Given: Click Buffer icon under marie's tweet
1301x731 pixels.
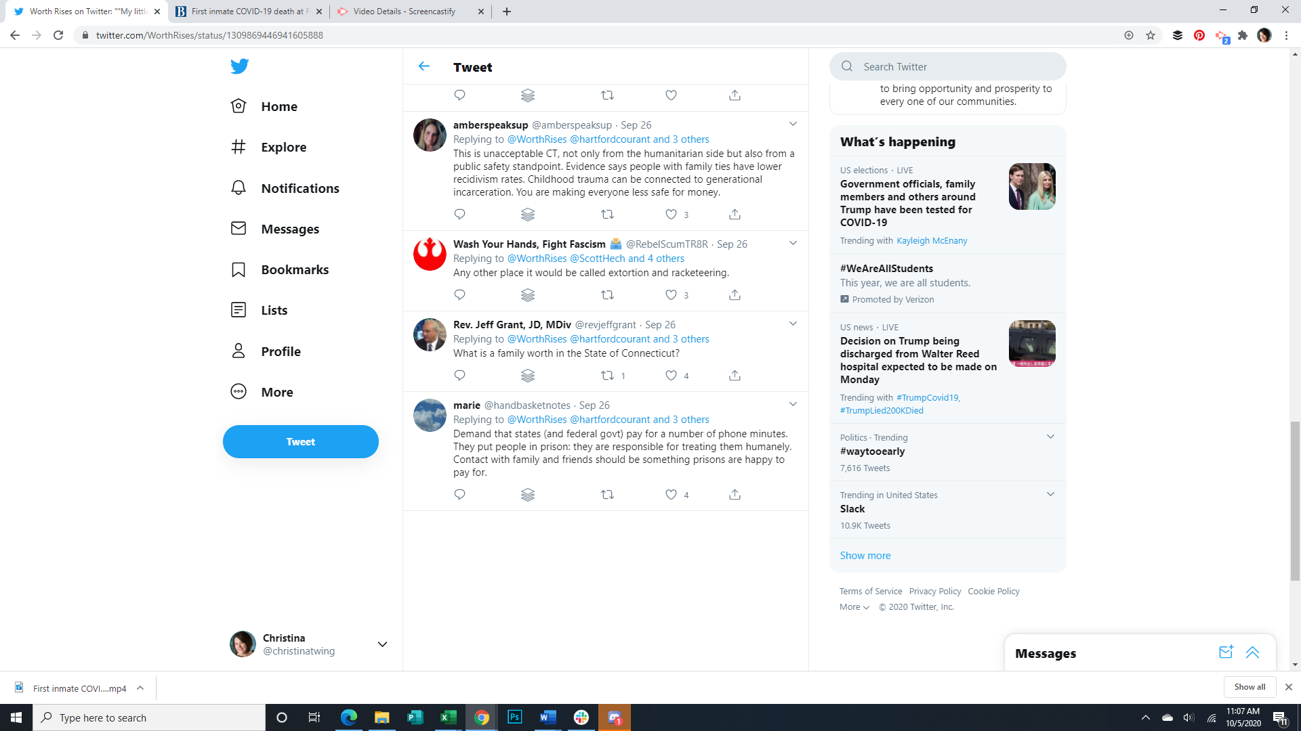Looking at the screenshot, I should coord(528,495).
